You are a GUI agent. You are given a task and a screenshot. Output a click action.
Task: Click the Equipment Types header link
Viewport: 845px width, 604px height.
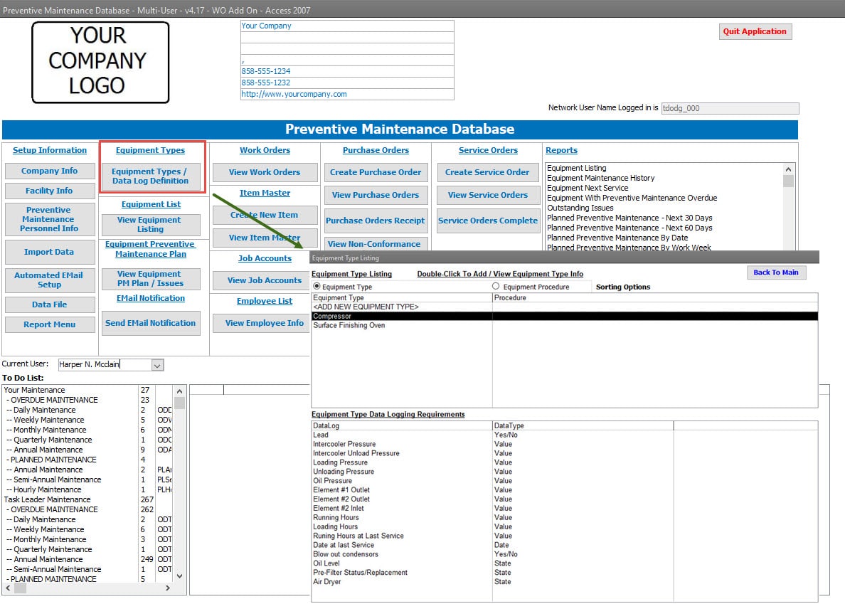tap(150, 150)
